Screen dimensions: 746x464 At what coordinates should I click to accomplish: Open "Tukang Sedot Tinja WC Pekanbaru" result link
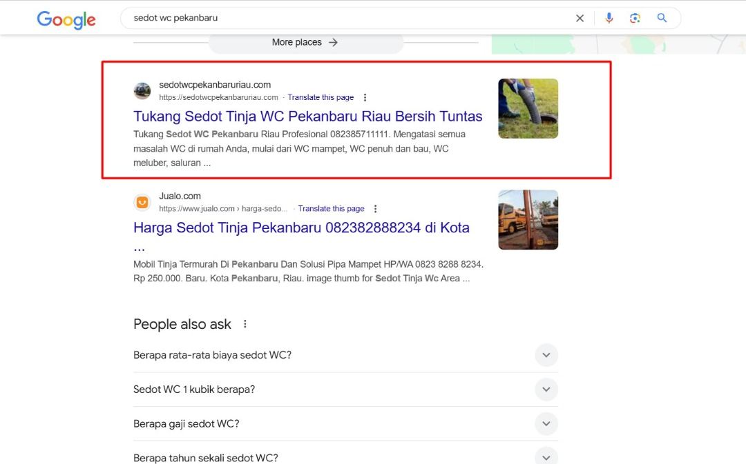coord(307,117)
